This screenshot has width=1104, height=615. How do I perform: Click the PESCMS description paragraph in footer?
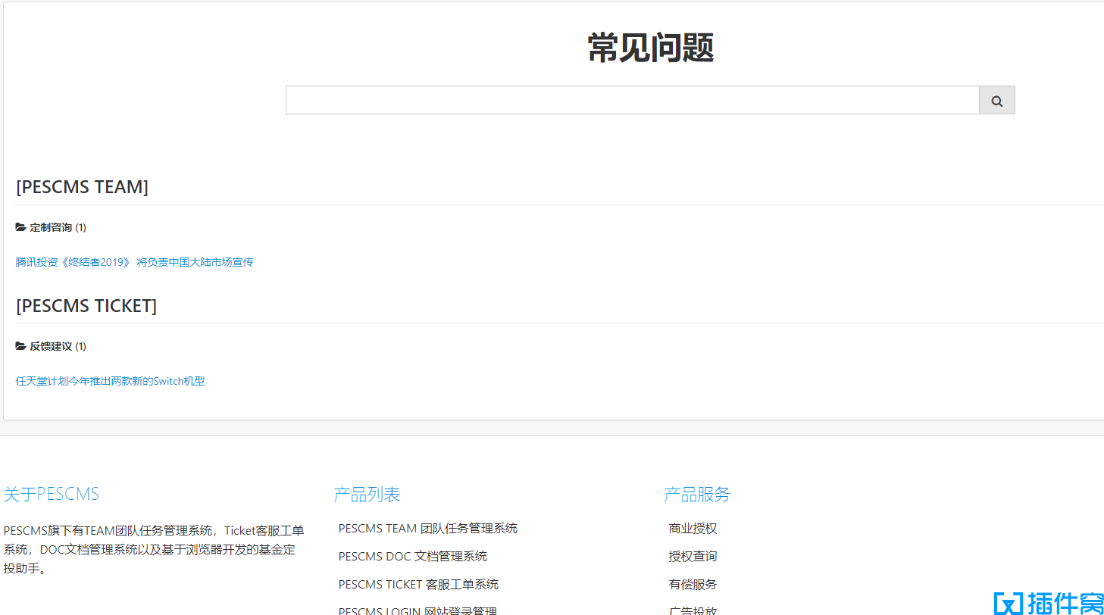154,549
